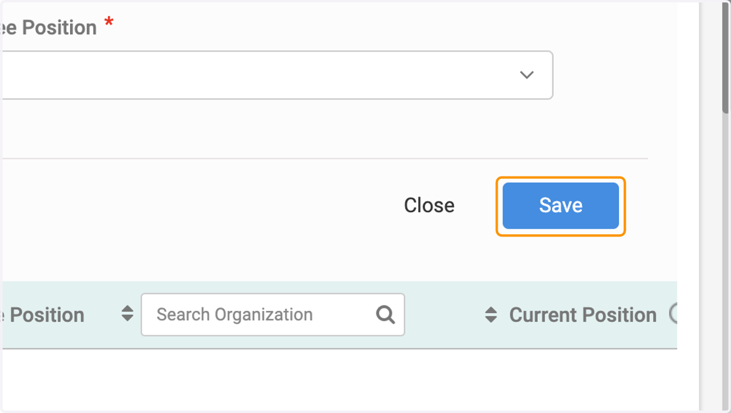Close the dialog using the Close button
The height and width of the screenshot is (413, 731).
tap(429, 206)
